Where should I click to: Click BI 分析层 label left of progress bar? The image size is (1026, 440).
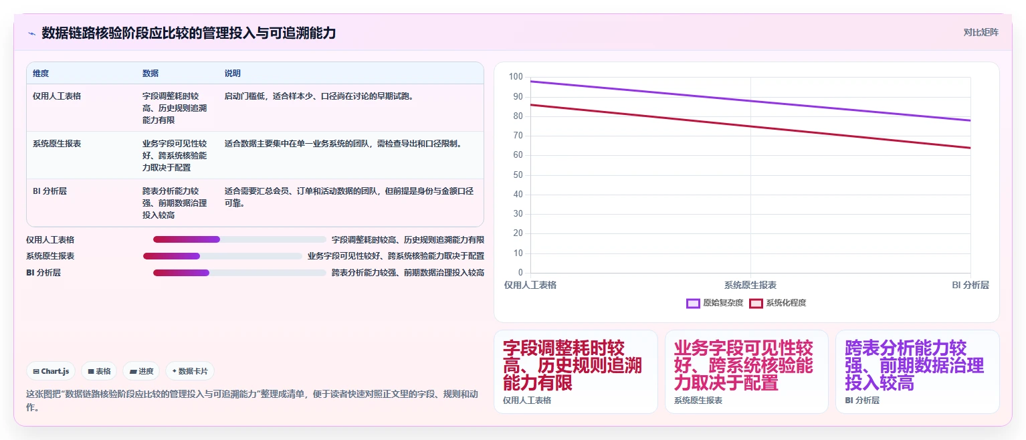click(x=43, y=273)
